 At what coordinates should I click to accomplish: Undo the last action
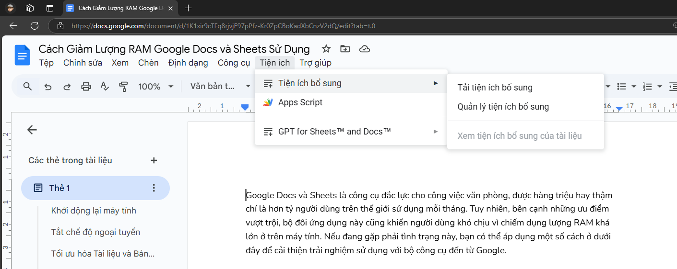point(48,87)
